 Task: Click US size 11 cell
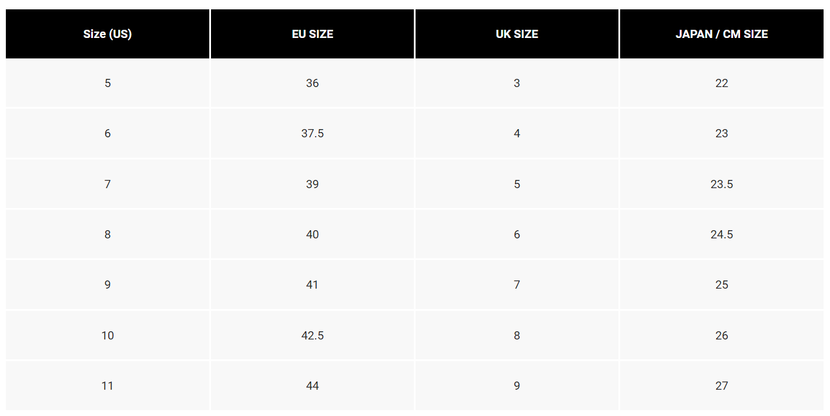(108, 386)
